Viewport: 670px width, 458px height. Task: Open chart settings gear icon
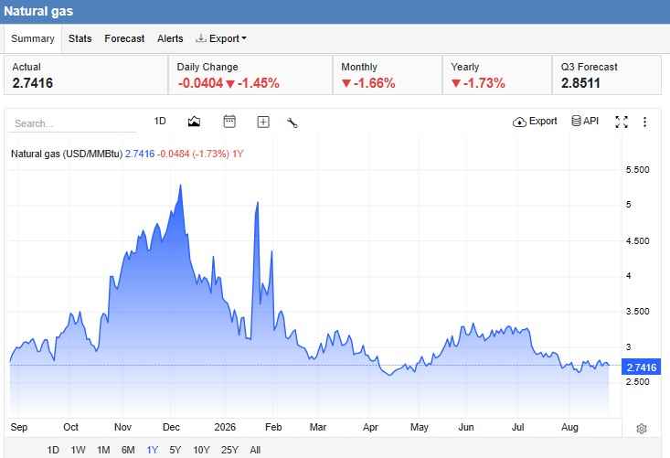[x=642, y=429]
